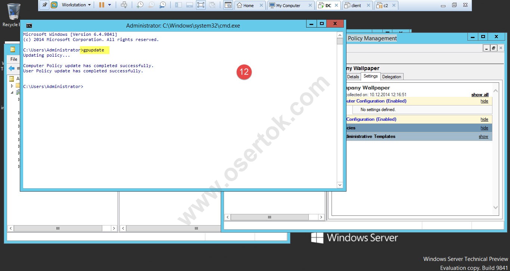Hide the Policies section
The image size is (510, 271).
point(484,127)
